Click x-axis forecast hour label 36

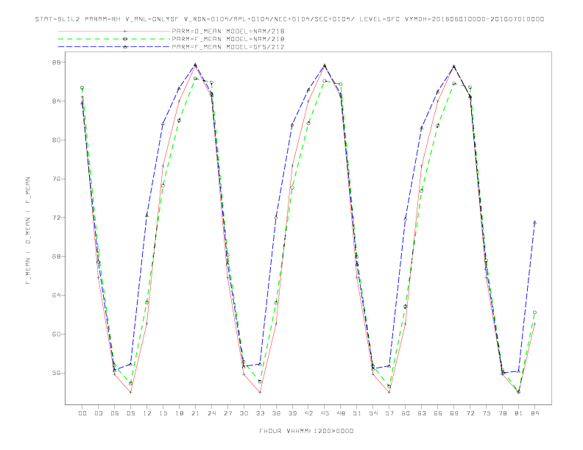[x=276, y=413]
